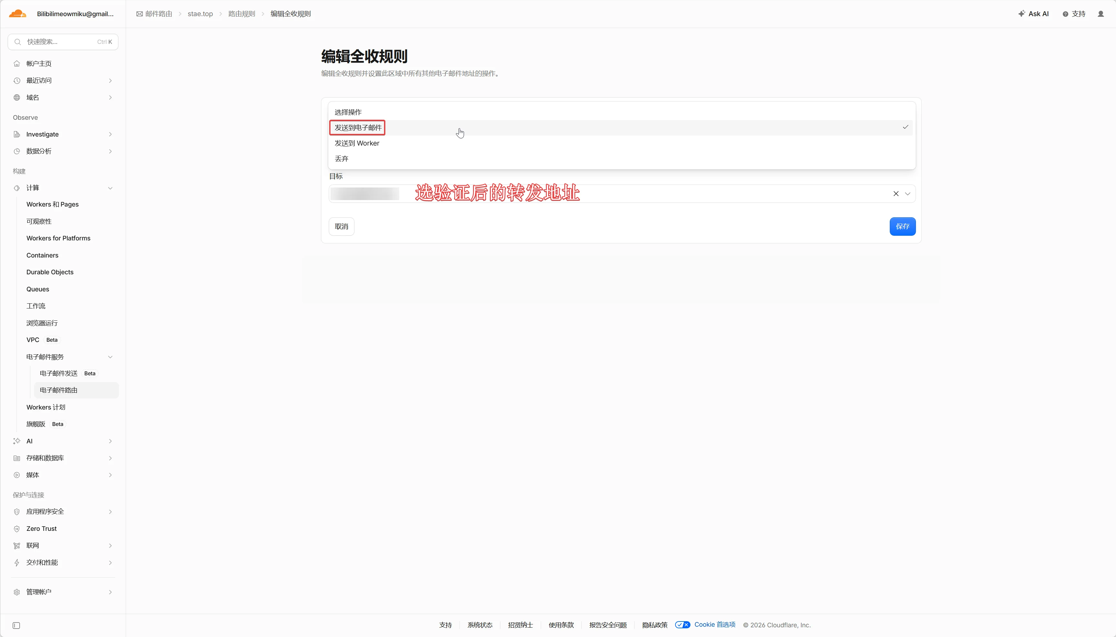Click the 交付和性能 lightning icon
This screenshot has width=1116, height=637.
[17, 563]
